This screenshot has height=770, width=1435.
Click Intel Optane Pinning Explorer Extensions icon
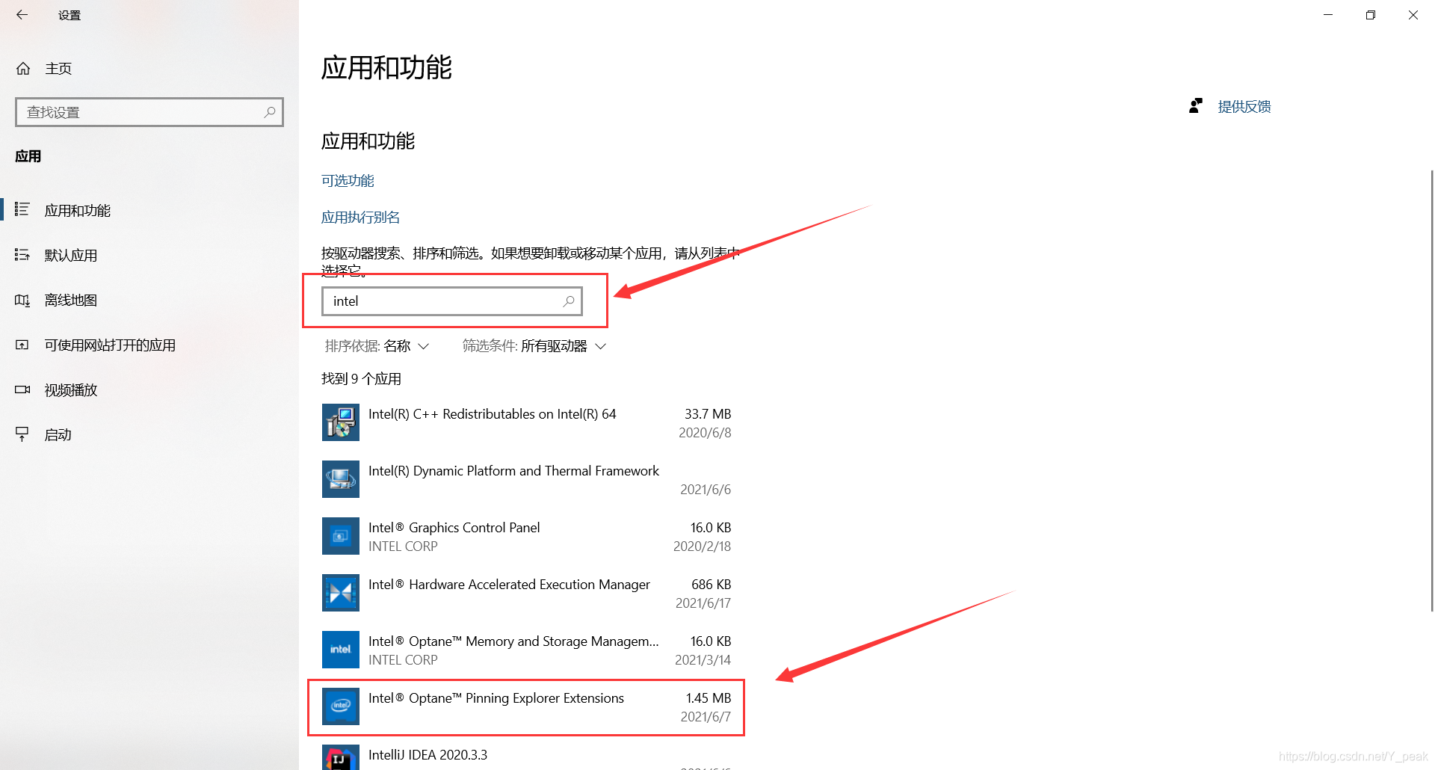341,706
